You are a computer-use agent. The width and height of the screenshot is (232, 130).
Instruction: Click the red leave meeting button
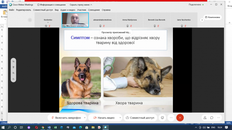click(x=180, y=118)
